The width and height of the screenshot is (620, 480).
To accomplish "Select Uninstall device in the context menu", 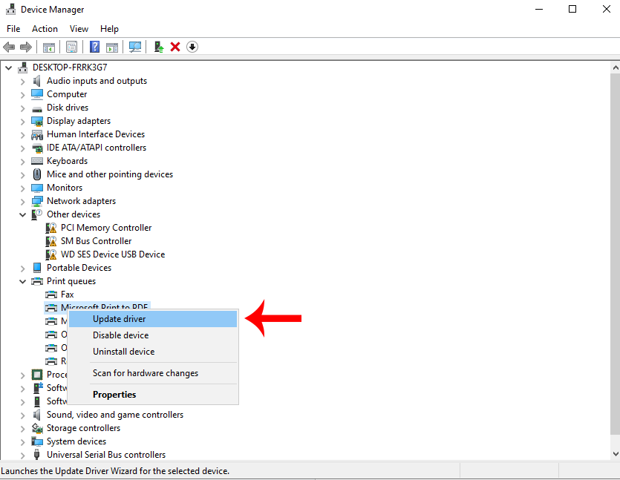I will tap(123, 352).
